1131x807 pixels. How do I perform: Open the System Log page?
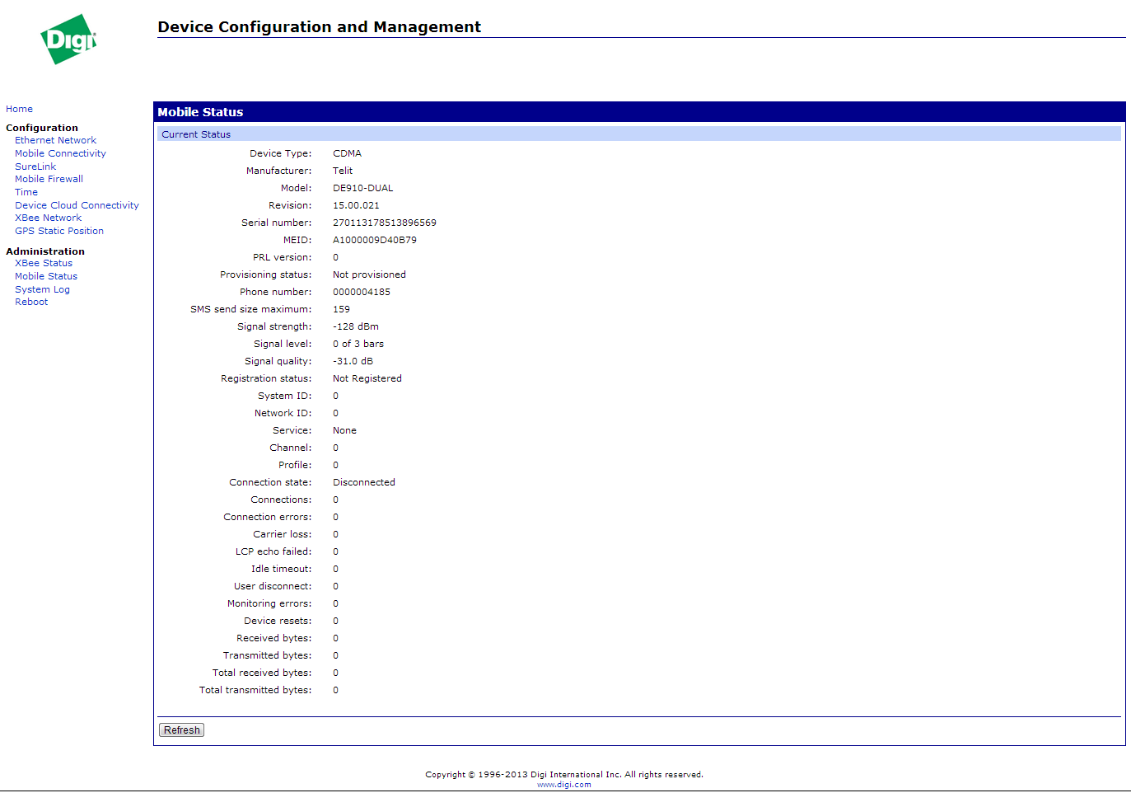tap(42, 289)
